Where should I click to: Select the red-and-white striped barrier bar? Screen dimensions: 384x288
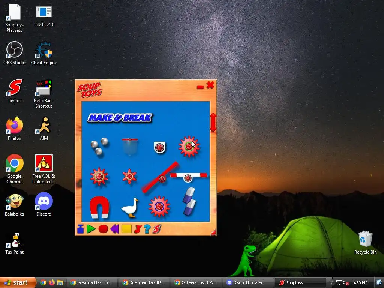188,177
